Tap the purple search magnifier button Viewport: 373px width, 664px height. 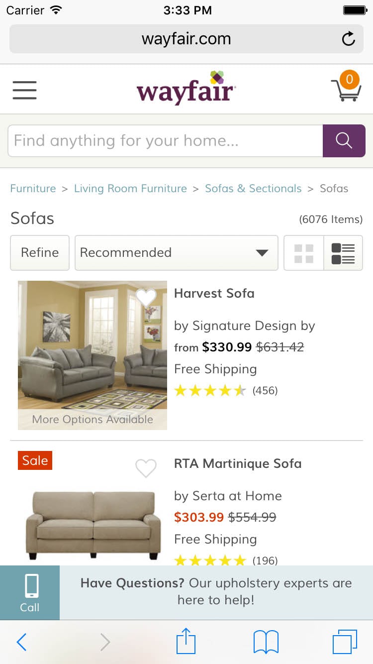(x=344, y=141)
